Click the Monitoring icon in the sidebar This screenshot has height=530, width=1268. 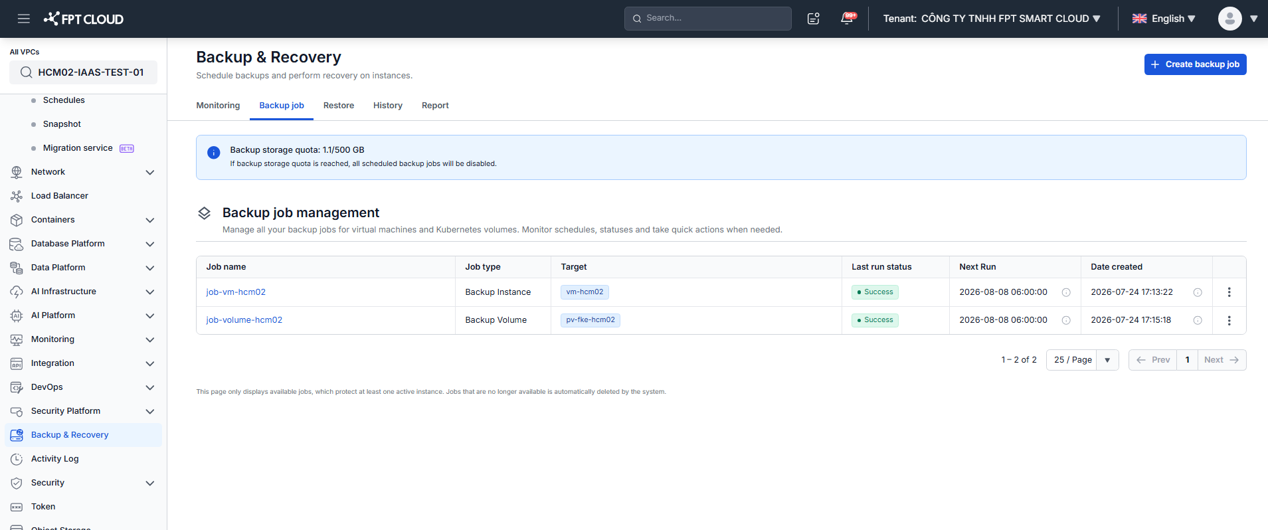click(x=17, y=339)
